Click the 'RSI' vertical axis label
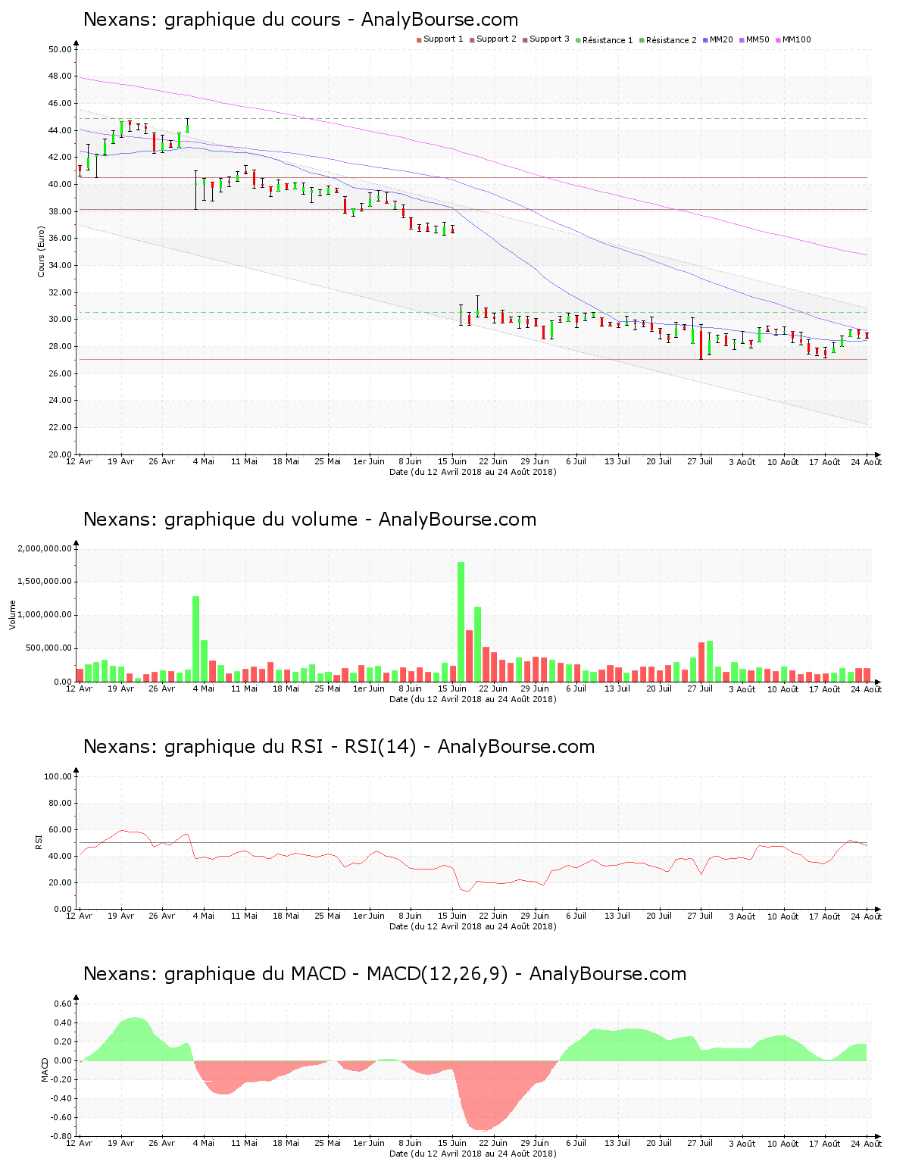This screenshot has height=1174, width=909. 39,841
